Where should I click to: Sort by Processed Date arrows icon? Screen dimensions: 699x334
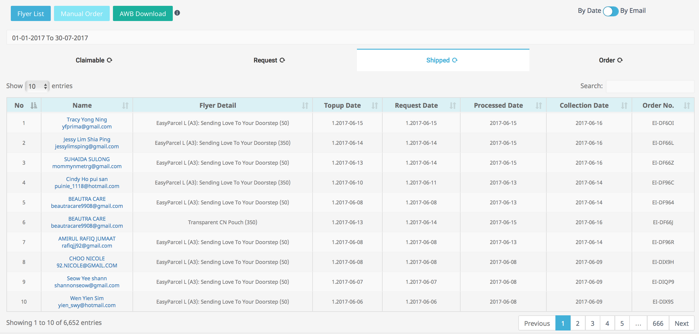coord(538,105)
